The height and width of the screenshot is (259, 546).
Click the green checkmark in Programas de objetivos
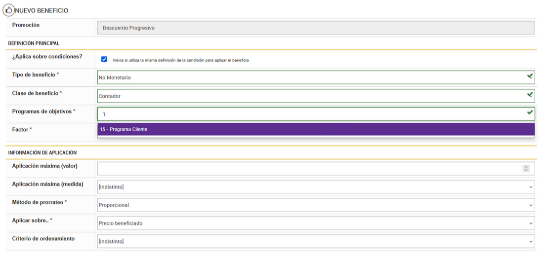click(530, 113)
